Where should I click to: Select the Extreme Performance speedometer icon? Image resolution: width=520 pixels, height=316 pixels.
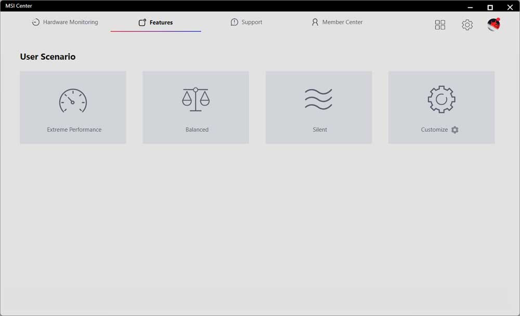click(73, 100)
